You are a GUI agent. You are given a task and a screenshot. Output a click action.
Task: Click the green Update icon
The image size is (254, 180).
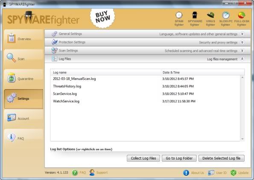[x=234, y=173]
